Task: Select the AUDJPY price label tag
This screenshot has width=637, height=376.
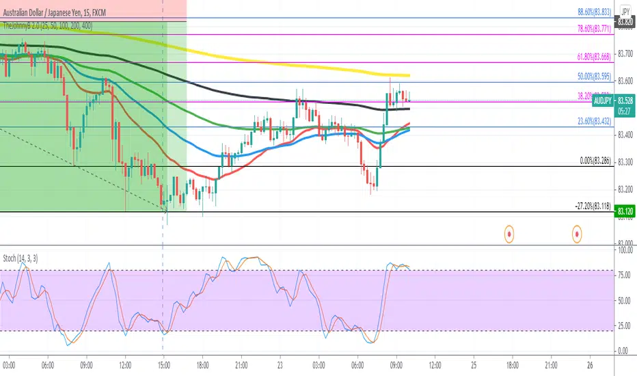Action: (602, 100)
